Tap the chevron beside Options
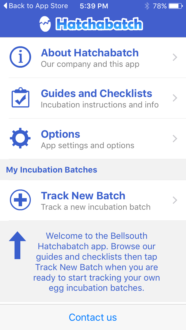The image size is (186, 330). pyautogui.click(x=175, y=139)
